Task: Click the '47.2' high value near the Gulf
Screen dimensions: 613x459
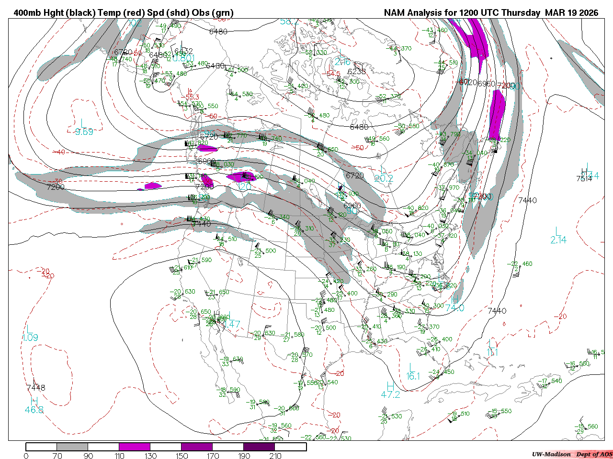Action: pyautogui.click(x=390, y=394)
